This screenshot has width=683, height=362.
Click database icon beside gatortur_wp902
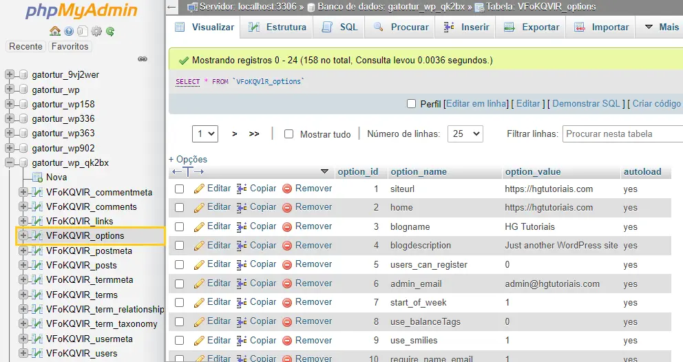(23, 149)
